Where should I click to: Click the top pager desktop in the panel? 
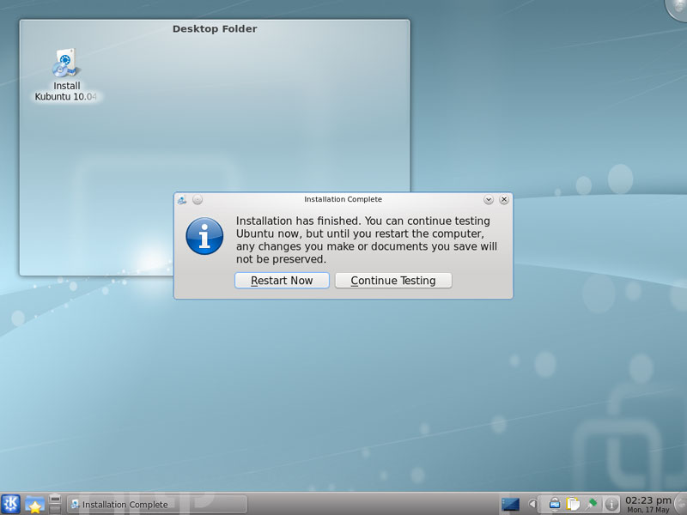(x=55, y=499)
